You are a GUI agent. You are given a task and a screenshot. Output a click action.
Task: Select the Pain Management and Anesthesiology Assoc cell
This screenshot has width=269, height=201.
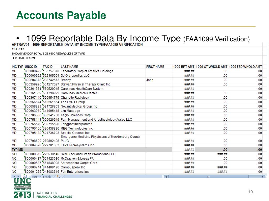click(103, 120)
